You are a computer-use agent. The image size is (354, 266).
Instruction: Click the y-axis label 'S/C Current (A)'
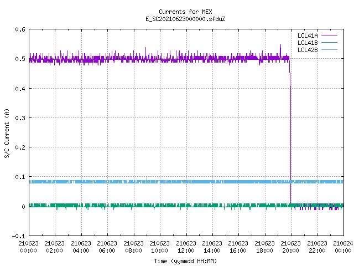coord(7,134)
